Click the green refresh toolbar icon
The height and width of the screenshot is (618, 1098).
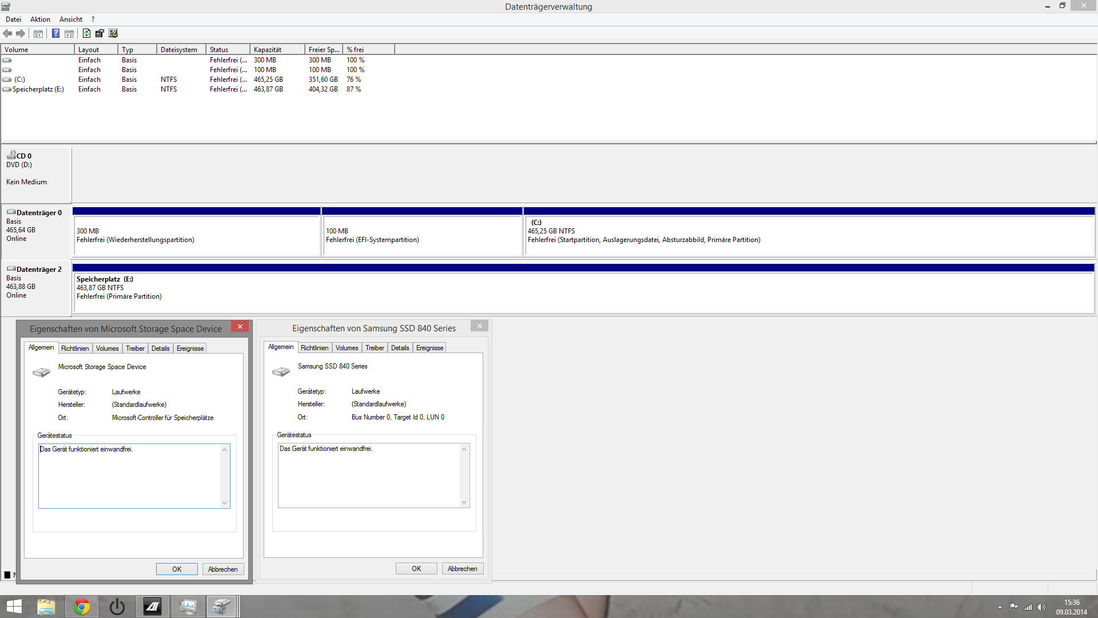(86, 34)
